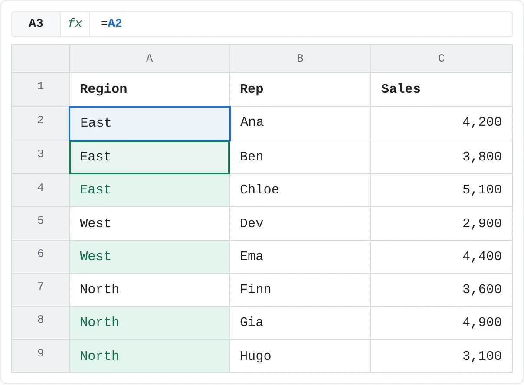This screenshot has width=524, height=385.
Task: Select column A by its header
Action: click(x=150, y=59)
